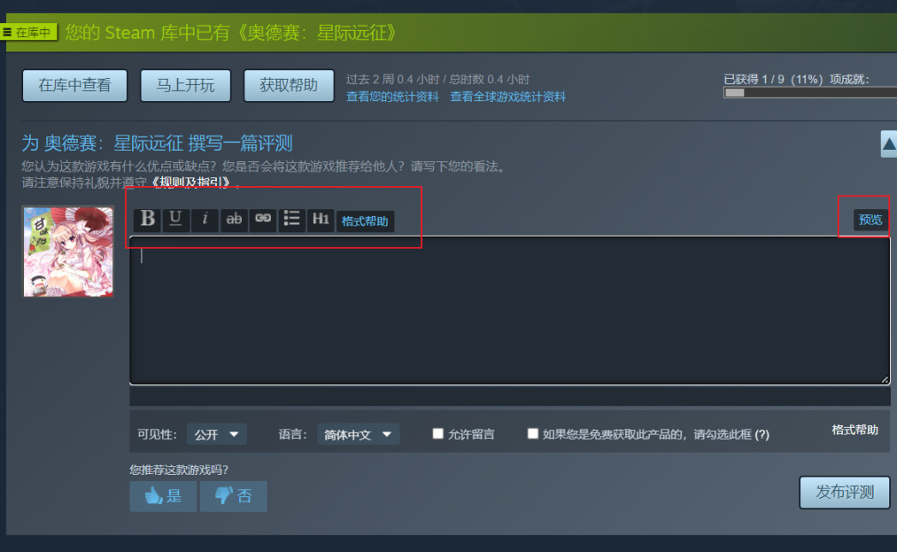Image resolution: width=897 pixels, height=552 pixels.
Task: Insert a link using the chain icon
Action: point(263,219)
